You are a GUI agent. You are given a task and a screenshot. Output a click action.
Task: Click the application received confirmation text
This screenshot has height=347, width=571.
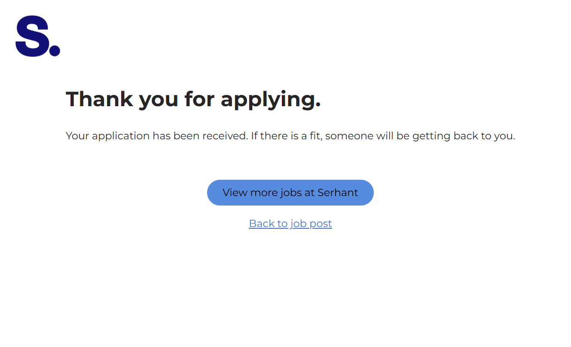[x=290, y=136]
